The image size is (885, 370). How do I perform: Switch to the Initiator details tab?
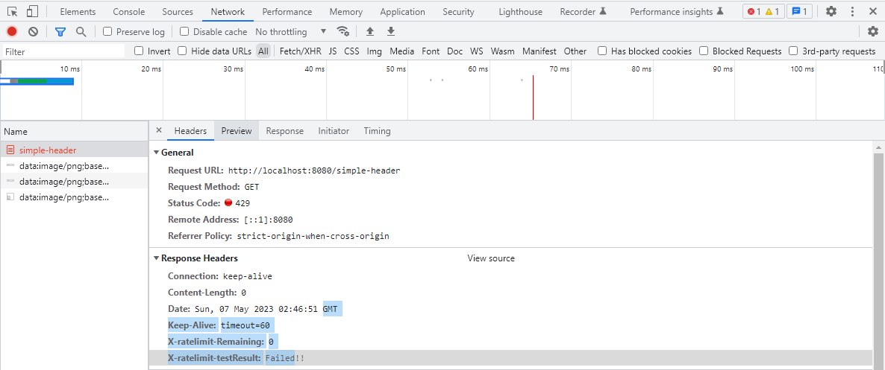(x=334, y=131)
